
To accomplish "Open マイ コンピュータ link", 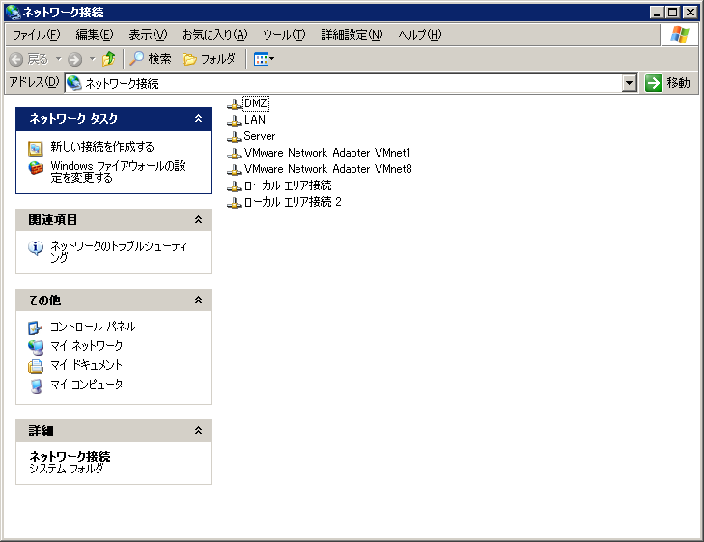I will 86,385.
